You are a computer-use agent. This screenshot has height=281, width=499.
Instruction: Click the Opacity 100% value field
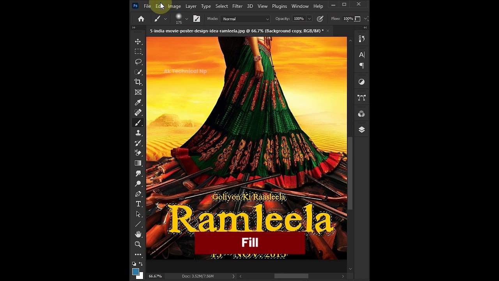pos(299,19)
